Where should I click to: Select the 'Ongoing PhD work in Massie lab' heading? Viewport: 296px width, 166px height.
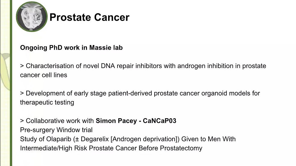pyautogui.click(x=71, y=48)
